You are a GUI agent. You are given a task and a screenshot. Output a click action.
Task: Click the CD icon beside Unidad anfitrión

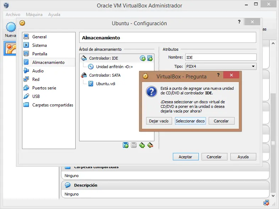[x=91, y=66]
